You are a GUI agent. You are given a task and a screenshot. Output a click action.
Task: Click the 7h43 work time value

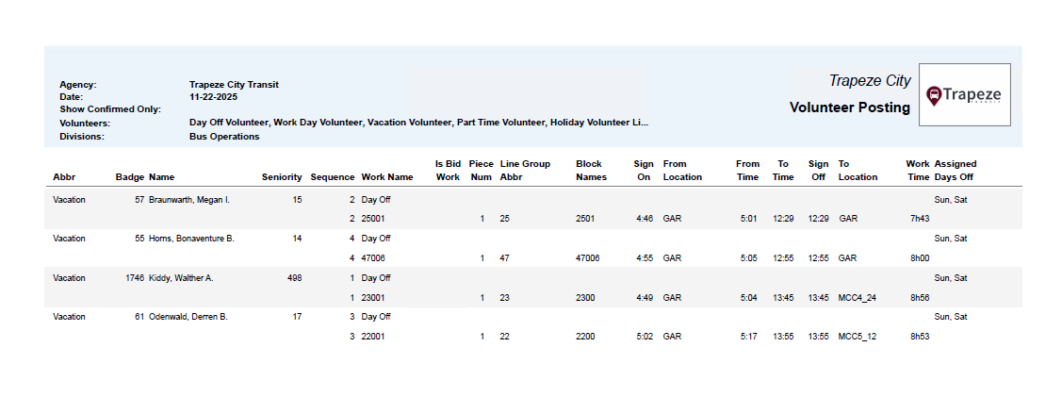[920, 219]
